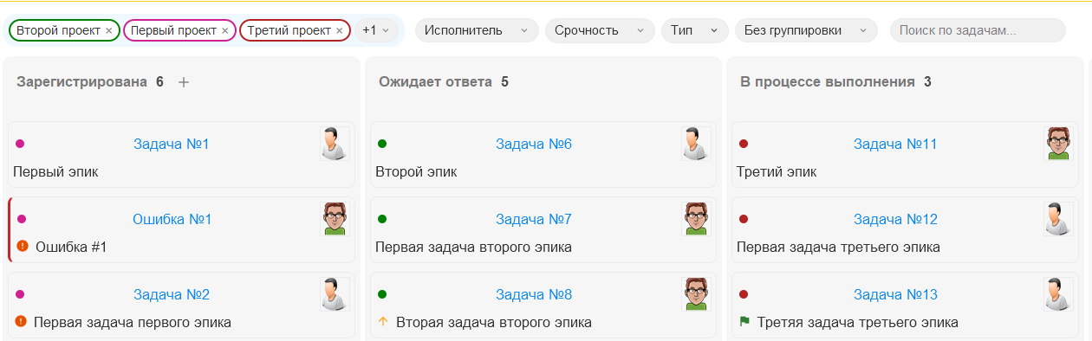Click the green project dot on Задача №7

coord(382,219)
